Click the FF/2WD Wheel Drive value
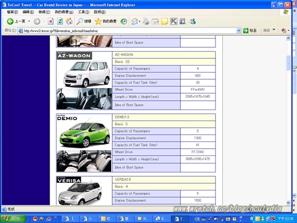This screenshot has height=223, width=297. [198, 152]
